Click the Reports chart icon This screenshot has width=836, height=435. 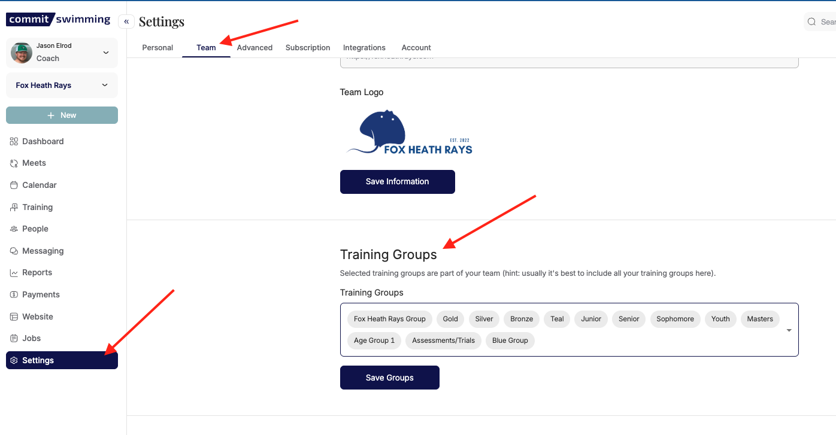(14, 273)
